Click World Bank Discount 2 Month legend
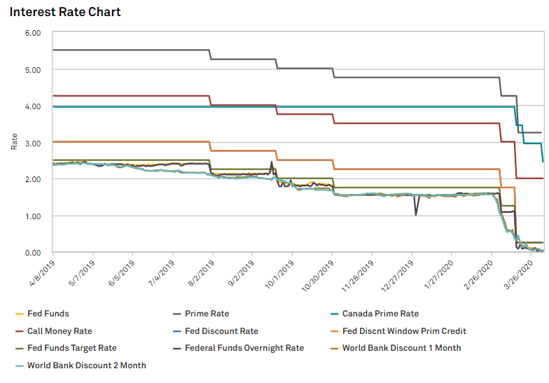Viewport: 549px width, 383px height. point(81,365)
